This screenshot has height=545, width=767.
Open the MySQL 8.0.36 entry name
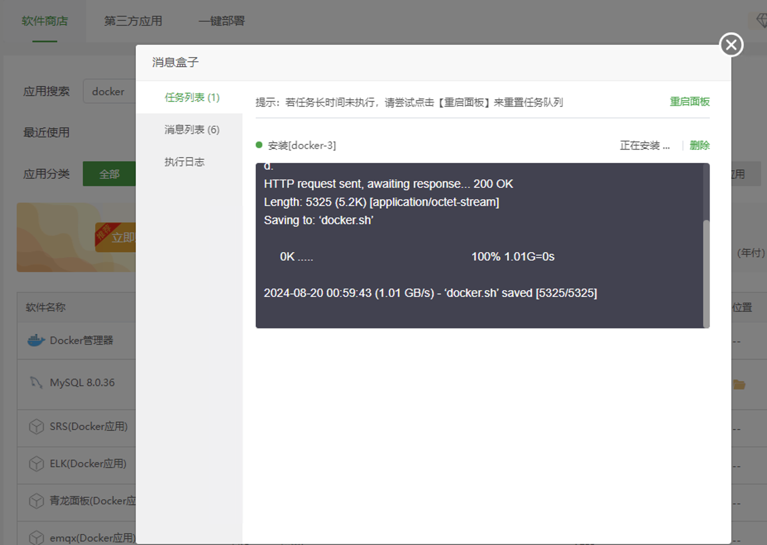[82, 382]
